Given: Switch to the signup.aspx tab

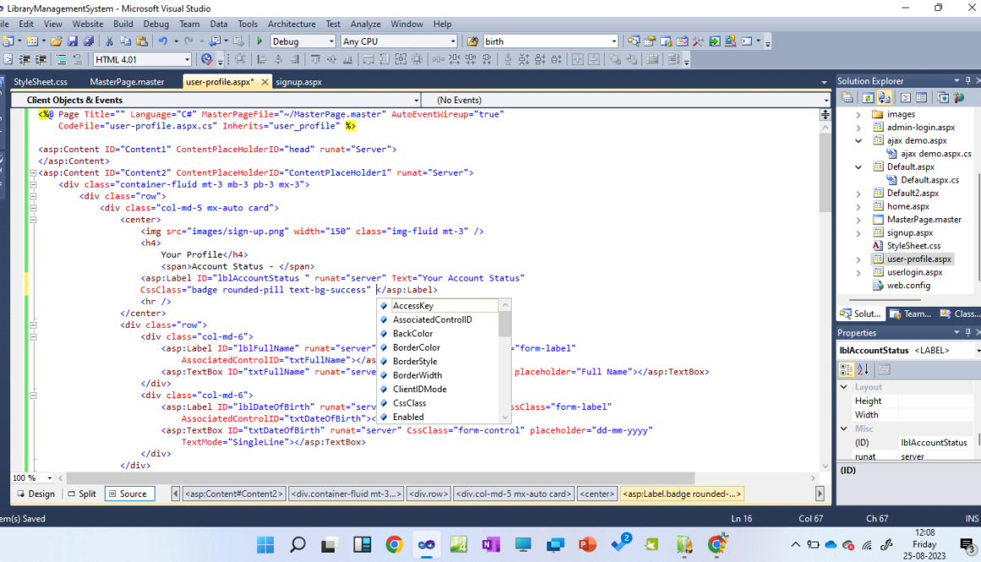Looking at the screenshot, I should tap(299, 82).
